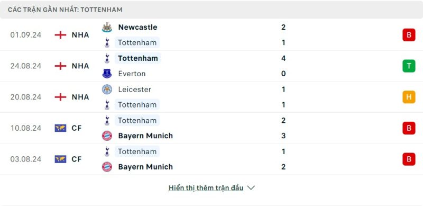The image size is (423, 206).
Task: Click NHA league label for 24.08.24 match
Action: 80,66
